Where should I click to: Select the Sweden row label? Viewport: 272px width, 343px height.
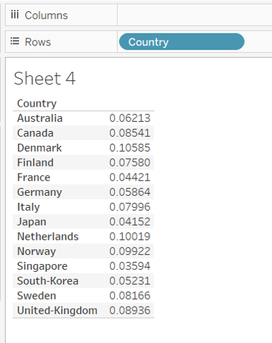[36, 295]
